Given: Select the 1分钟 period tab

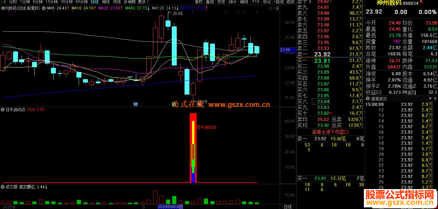Looking at the screenshot, I should (25, 2).
